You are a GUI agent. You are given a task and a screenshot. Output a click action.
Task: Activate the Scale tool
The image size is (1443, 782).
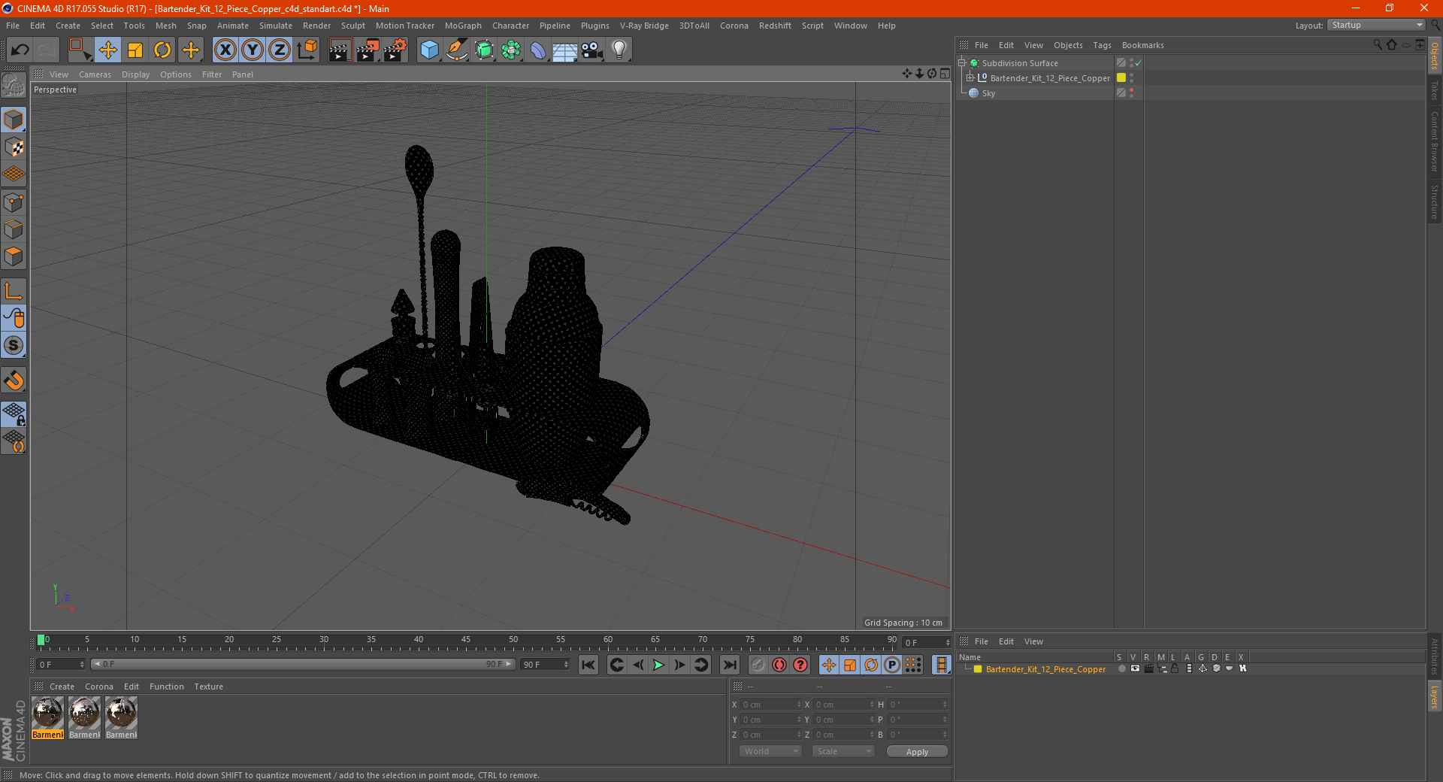(x=135, y=50)
